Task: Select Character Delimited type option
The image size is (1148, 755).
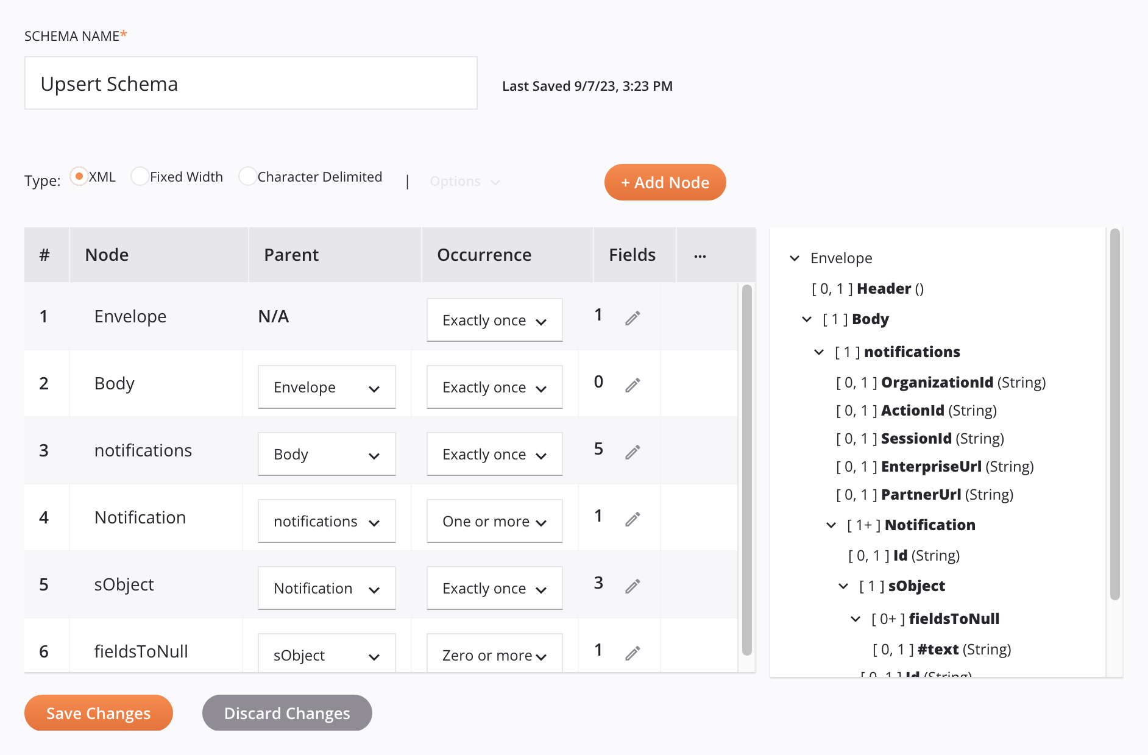Action: pyautogui.click(x=247, y=177)
